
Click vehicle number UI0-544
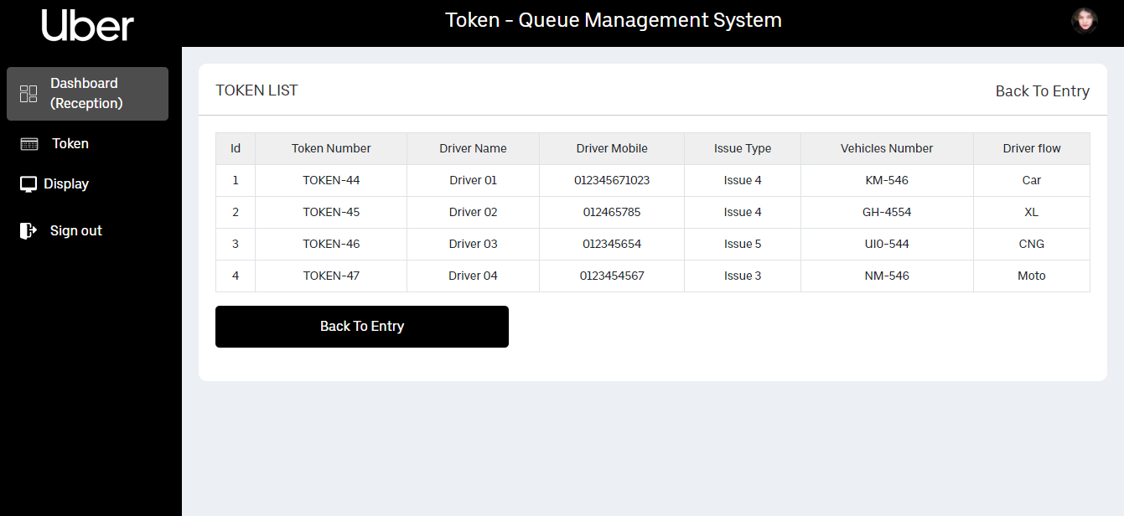pyautogui.click(x=887, y=244)
